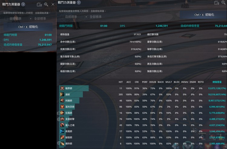The image size is (227, 149).
Task: Click 獵人之魂 damage total 4,027,234(5%)
Action: pos(217,125)
